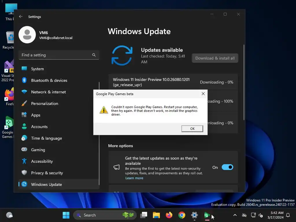Click Google Play Games taskbar icon

207,215
